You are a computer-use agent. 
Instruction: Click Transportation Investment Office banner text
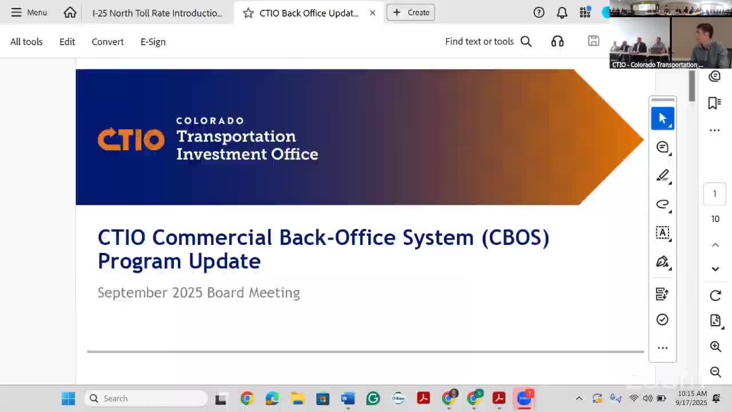click(x=246, y=145)
